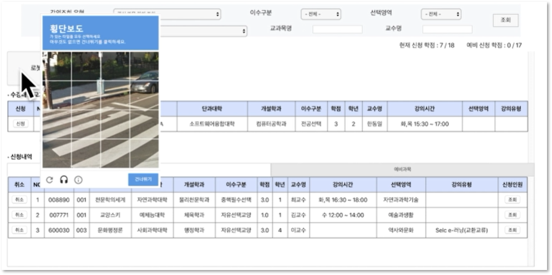Viewport: 552px width, 275px height.
Task: Click the 신청내역 section heading
Action: tap(20, 157)
